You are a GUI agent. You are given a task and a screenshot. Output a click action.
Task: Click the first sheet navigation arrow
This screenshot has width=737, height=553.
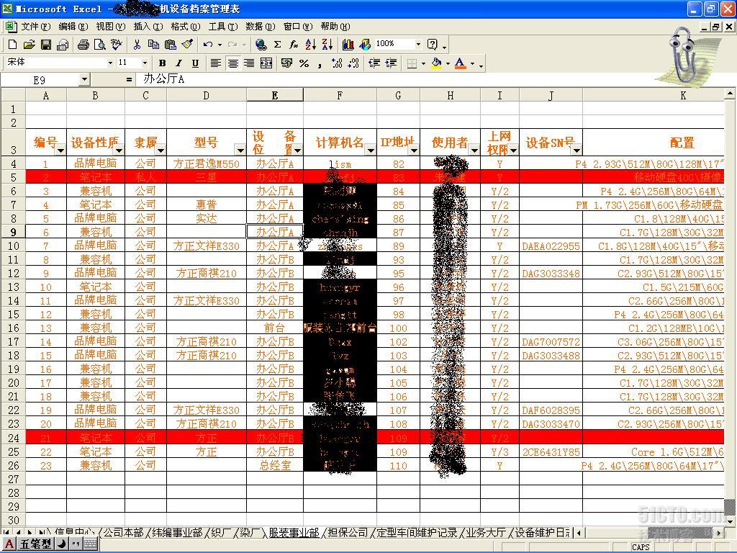[6, 533]
